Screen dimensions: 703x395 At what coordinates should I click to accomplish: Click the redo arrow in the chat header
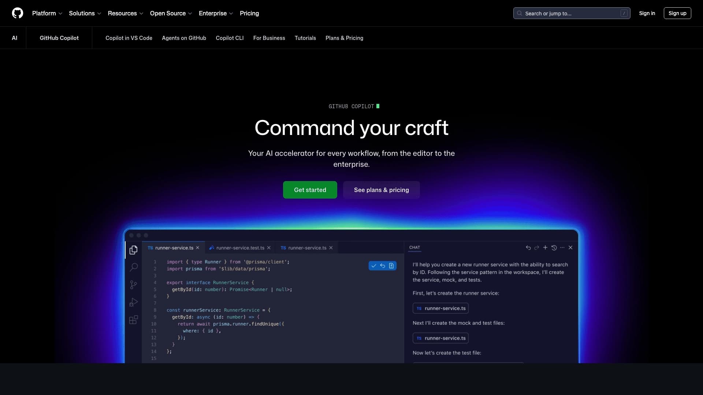(x=536, y=248)
